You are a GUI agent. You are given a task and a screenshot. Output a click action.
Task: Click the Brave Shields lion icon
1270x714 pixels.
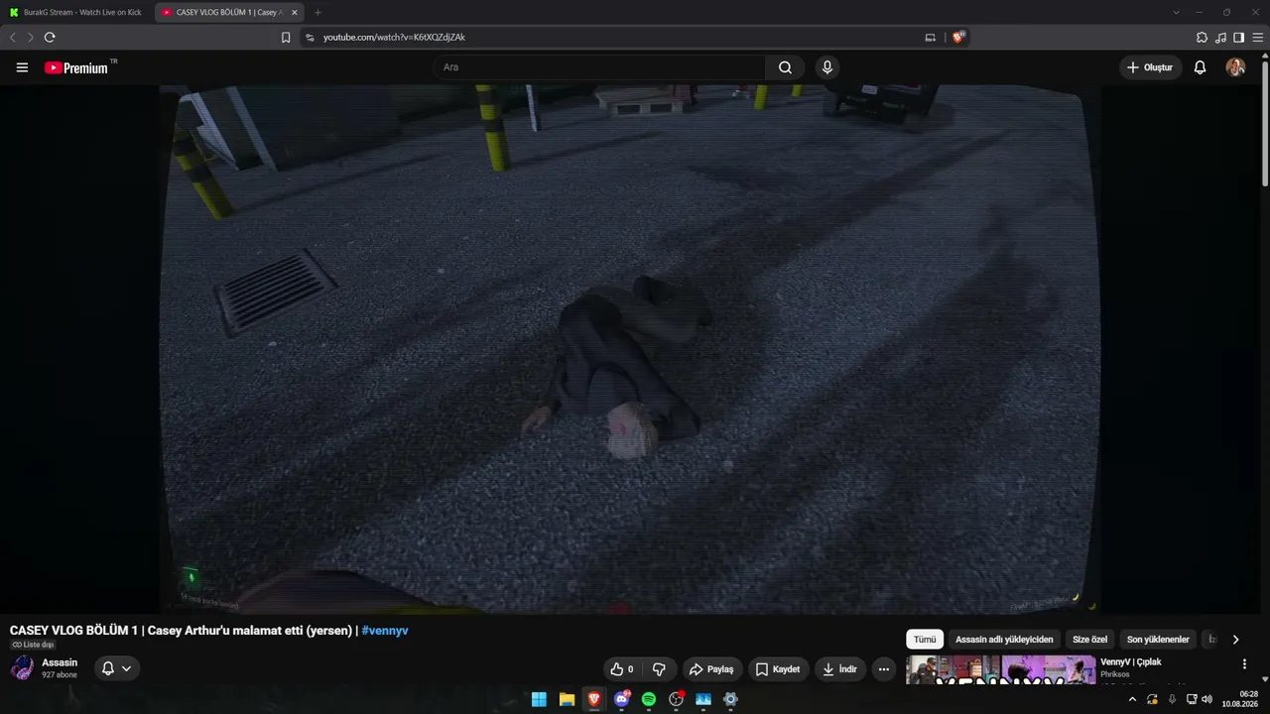pyautogui.click(x=958, y=37)
